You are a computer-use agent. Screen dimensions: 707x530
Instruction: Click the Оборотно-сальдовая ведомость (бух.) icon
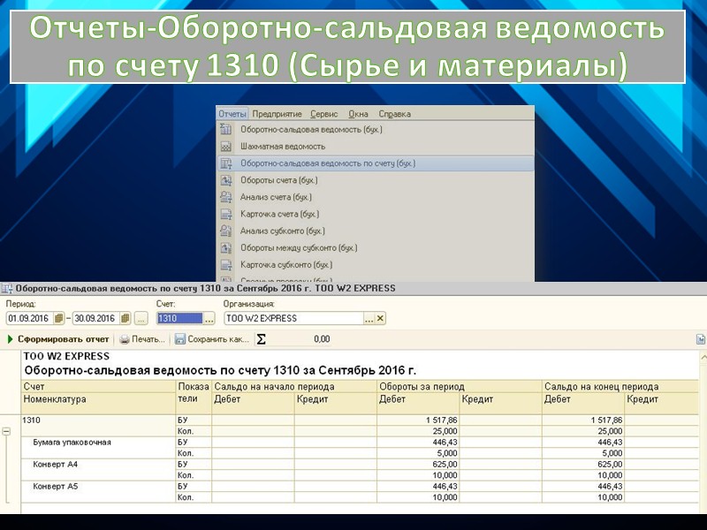coord(226,130)
